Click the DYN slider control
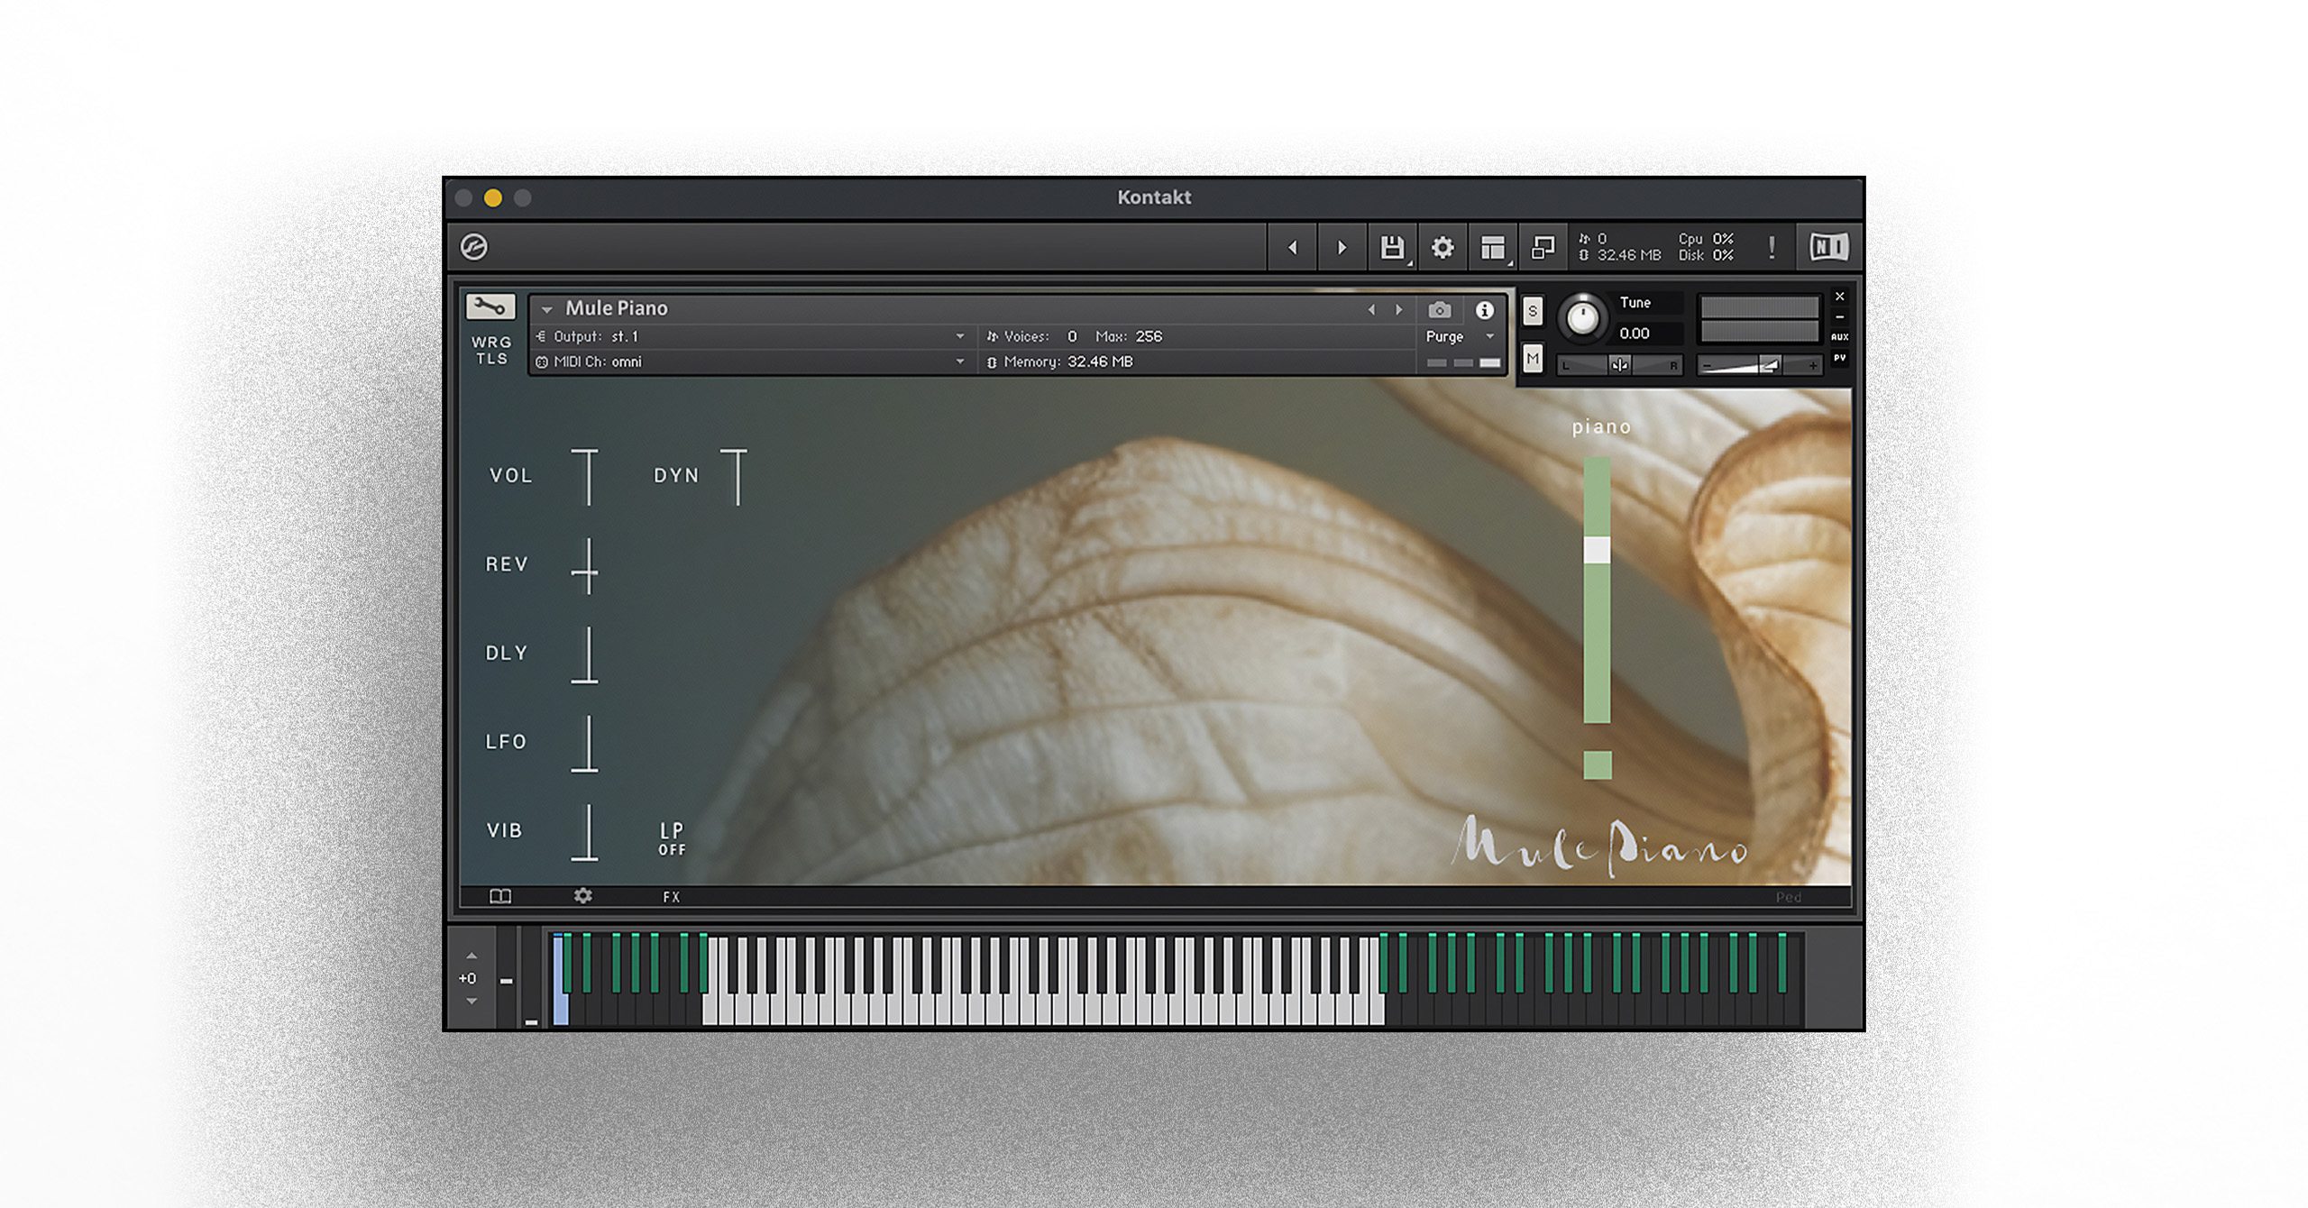 tap(735, 476)
